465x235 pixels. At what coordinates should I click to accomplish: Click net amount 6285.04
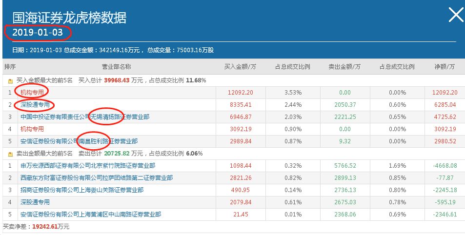445,105
